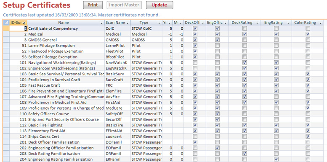The width and height of the screenshot is (327, 162).
Task: Open the Name column filter dropdown
Action: pos(102,23)
